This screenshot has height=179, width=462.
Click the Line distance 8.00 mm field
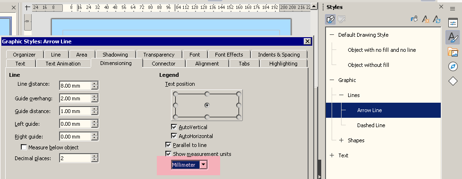75,86
